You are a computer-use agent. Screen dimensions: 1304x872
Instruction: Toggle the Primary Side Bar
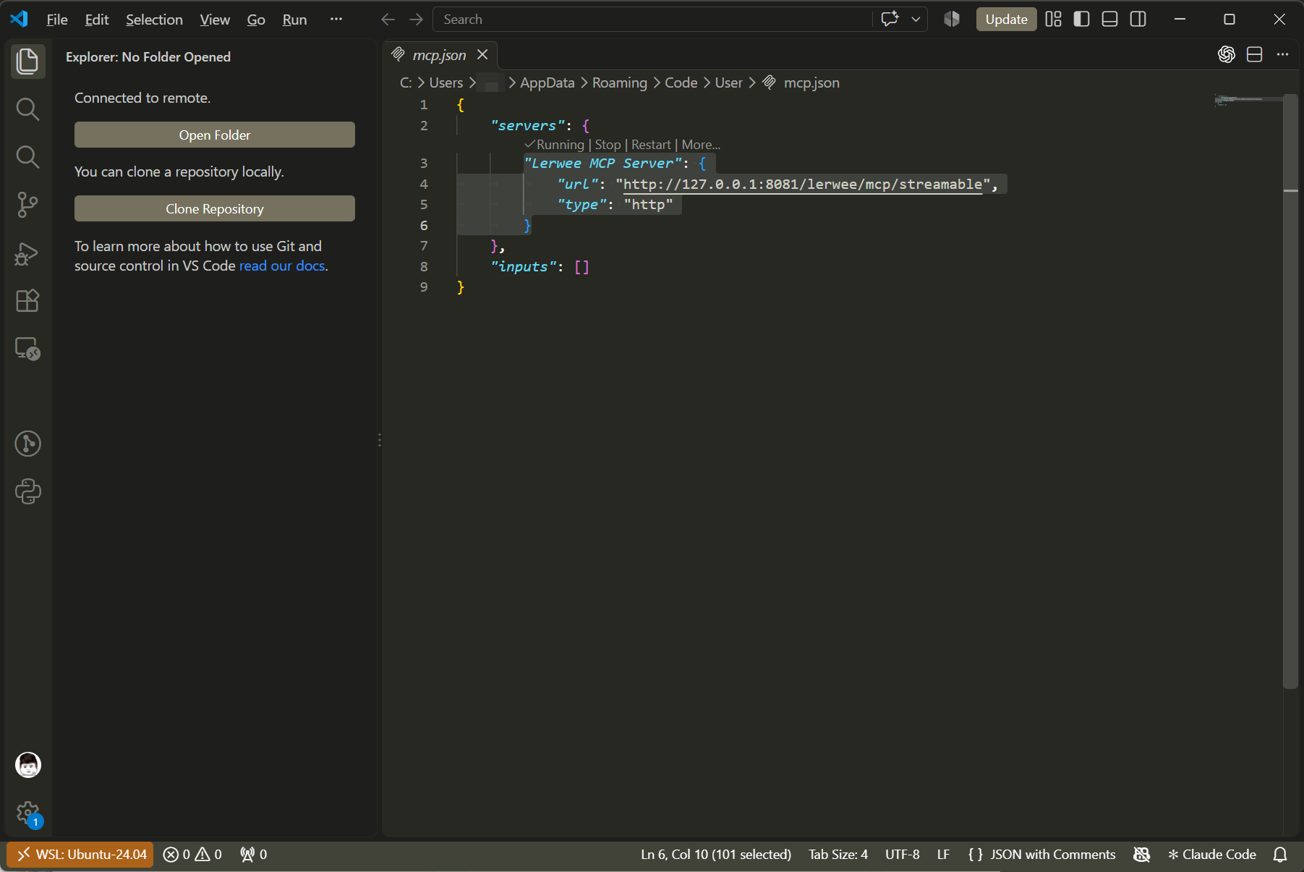(1082, 20)
